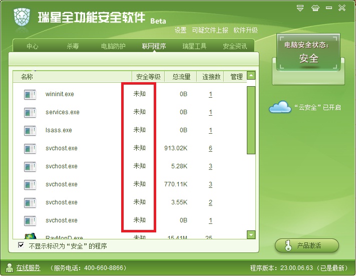Open the skin changer shirt icon
Image resolution: width=356 pixels, height=276 pixels.
(315, 8)
